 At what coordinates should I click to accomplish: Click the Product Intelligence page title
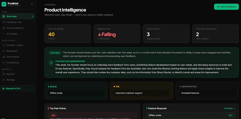point(65,10)
